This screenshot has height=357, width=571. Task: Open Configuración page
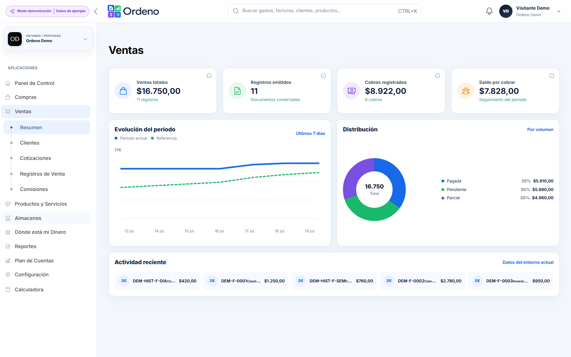point(46,275)
